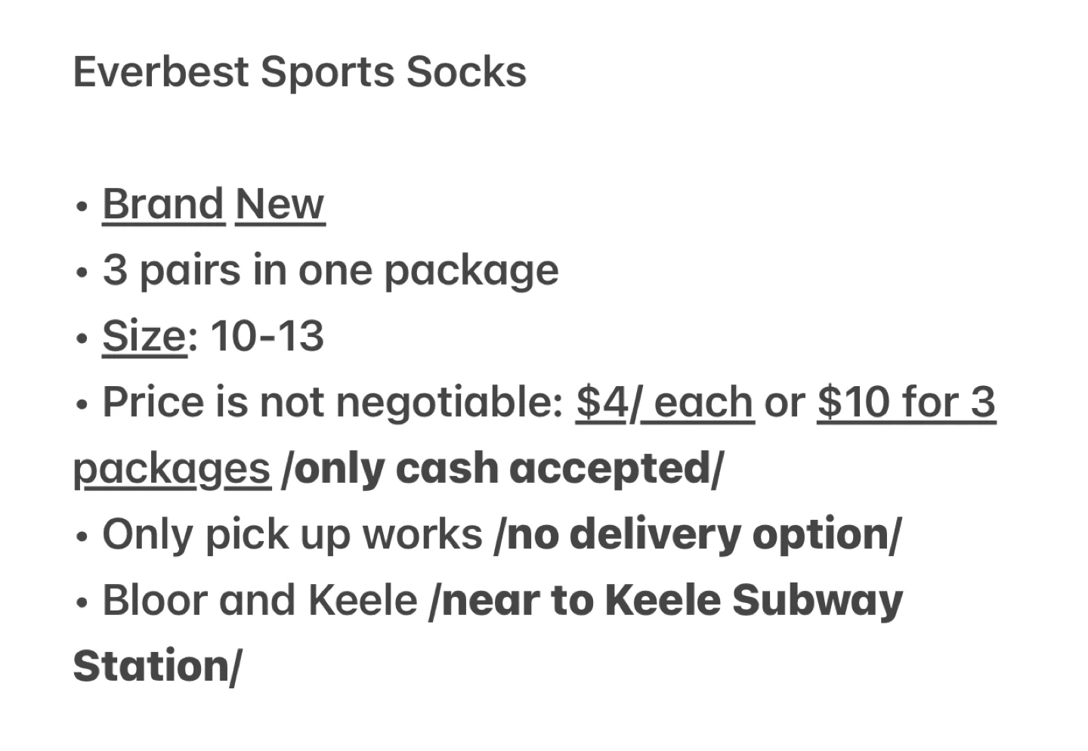The height and width of the screenshot is (751, 1088).
Task: Click the underlined word 'packages'
Action: (x=172, y=468)
